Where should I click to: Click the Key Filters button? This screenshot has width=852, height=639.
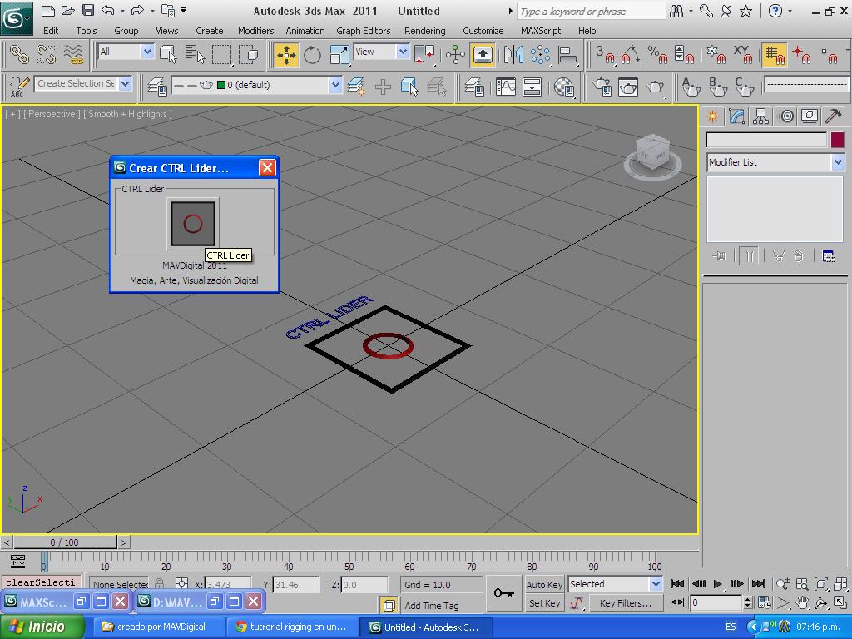tap(626, 603)
